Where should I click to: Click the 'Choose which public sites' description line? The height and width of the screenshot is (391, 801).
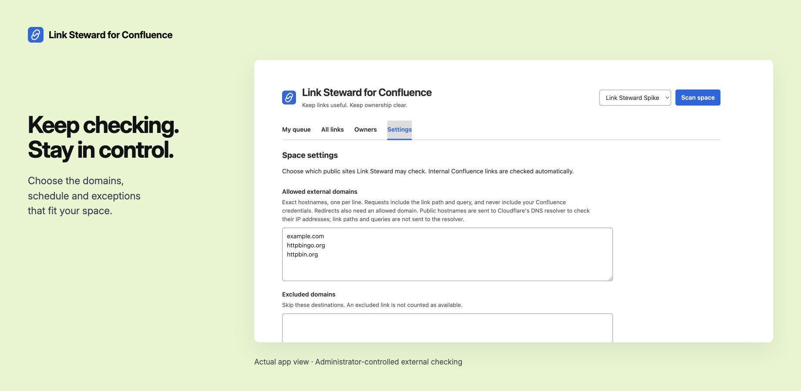click(428, 171)
